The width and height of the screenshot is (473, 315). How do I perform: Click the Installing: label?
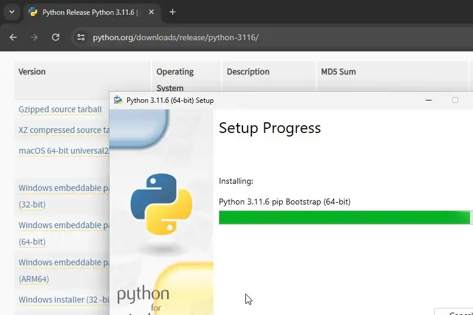pos(236,181)
